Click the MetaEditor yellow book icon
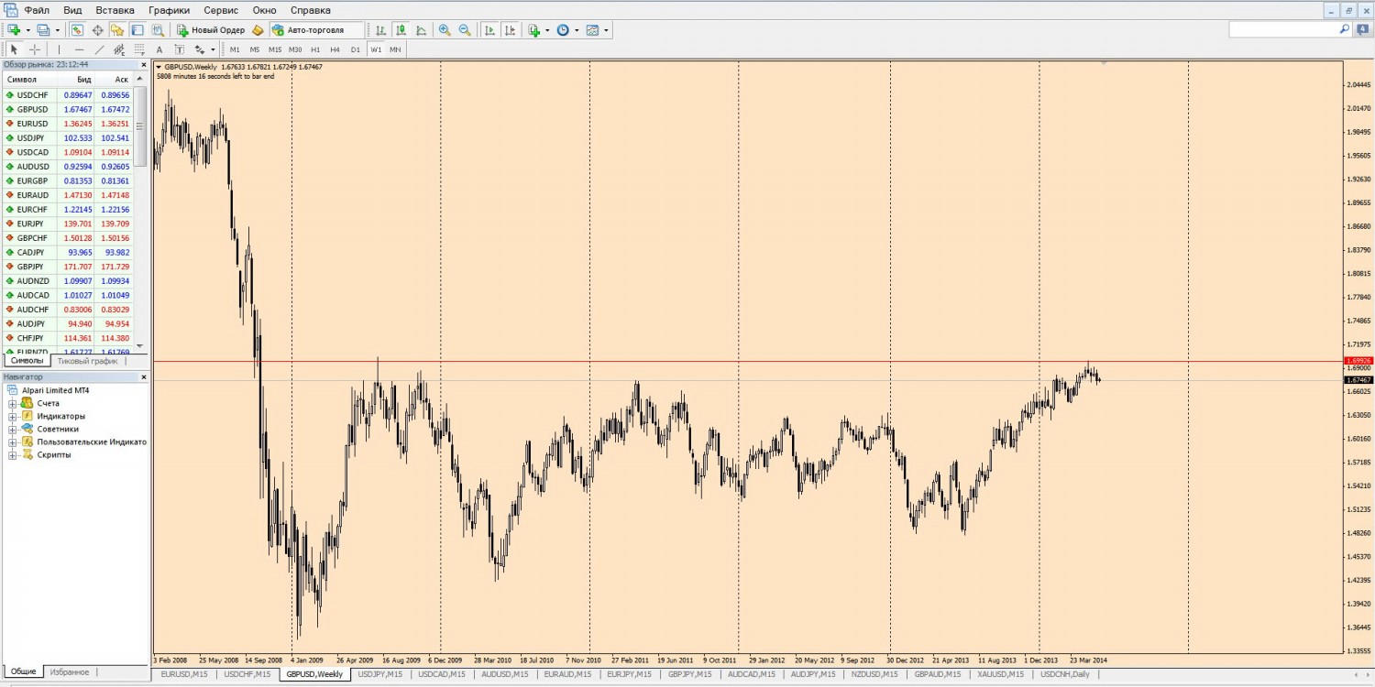The height and width of the screenshot is (687, 1375). (258, 30)
